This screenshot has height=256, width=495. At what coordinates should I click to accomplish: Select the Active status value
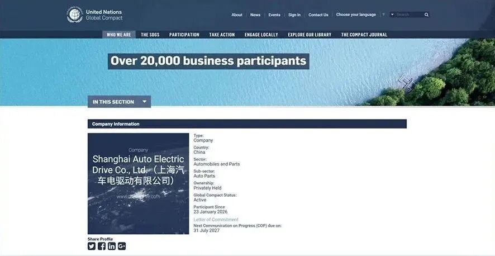[x=200, y=200]
